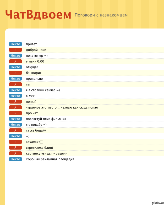
Task: Select the message 'втретились блин)'
Action: pos(39,148)
